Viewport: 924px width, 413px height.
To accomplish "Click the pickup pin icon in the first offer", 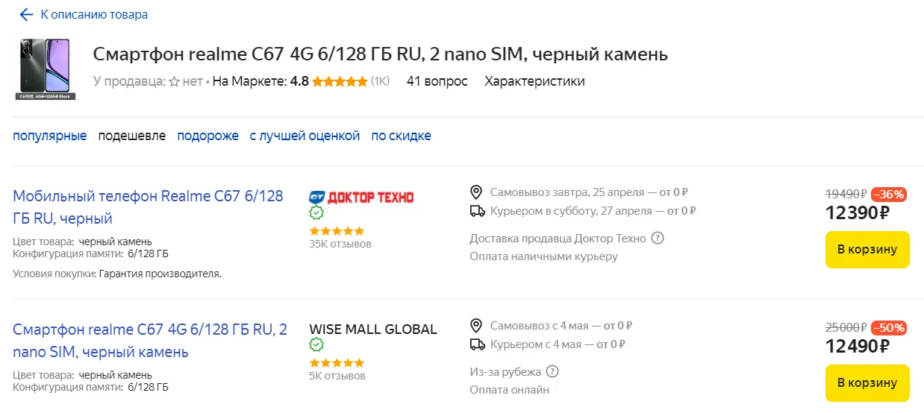I will pos(477,192).
